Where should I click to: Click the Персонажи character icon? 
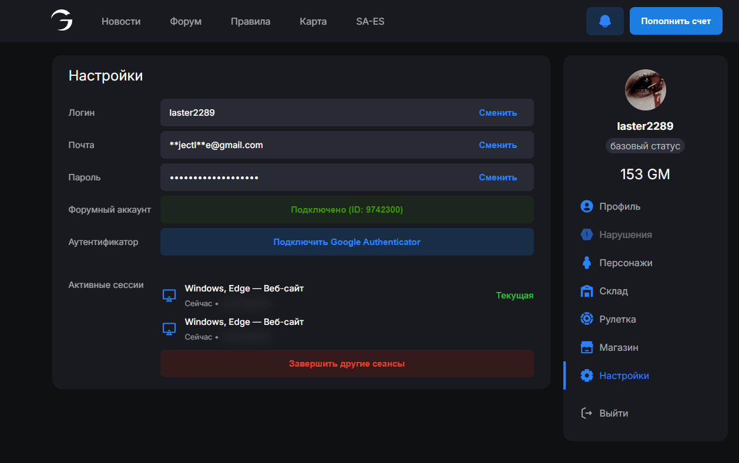pyautogui.click(x=586, y=263)
